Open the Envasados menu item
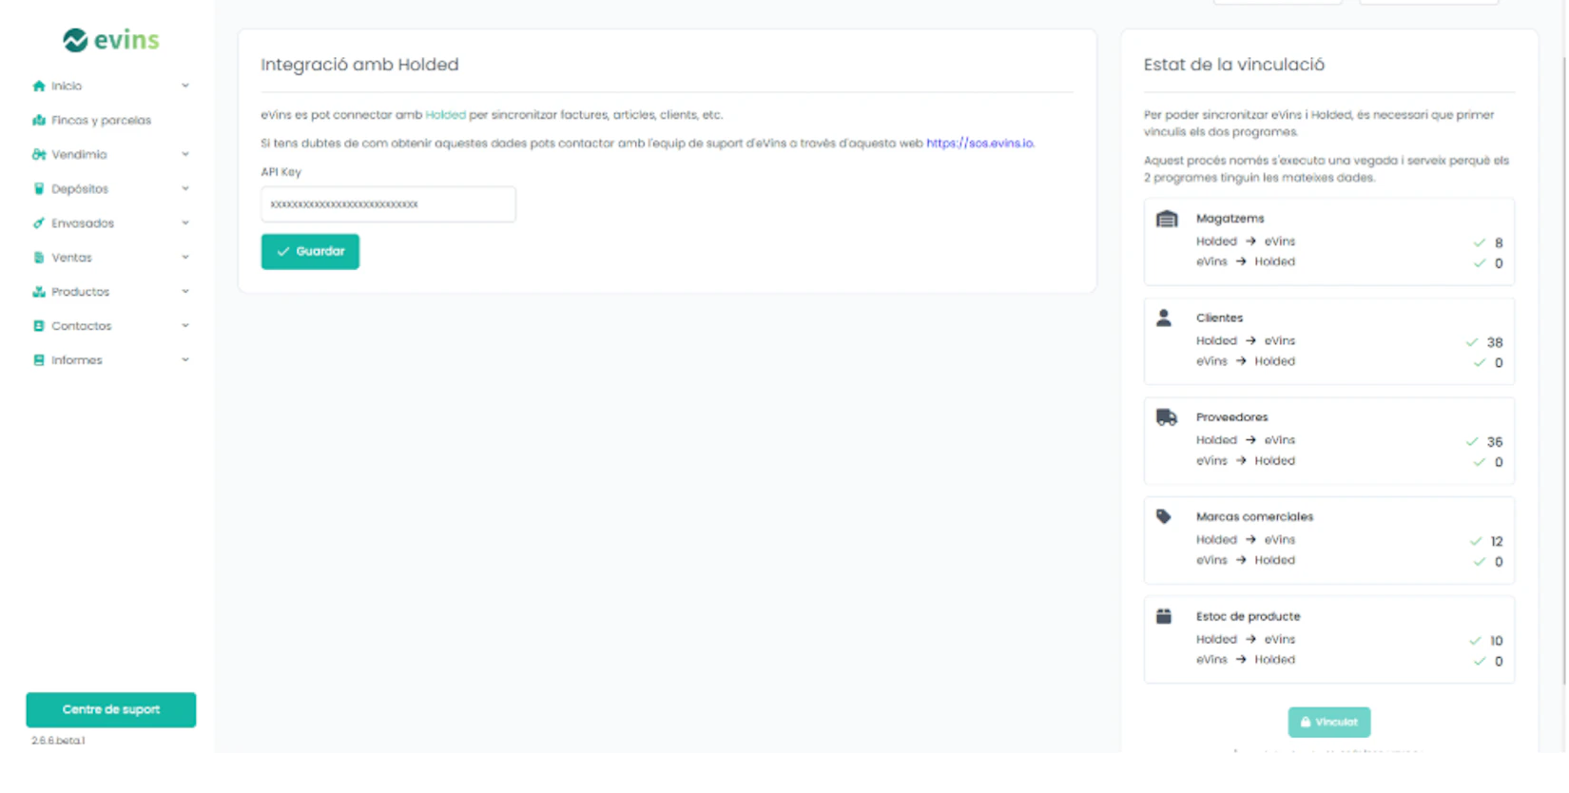Viewport: 1569px width, 793px height. (82, 222)
